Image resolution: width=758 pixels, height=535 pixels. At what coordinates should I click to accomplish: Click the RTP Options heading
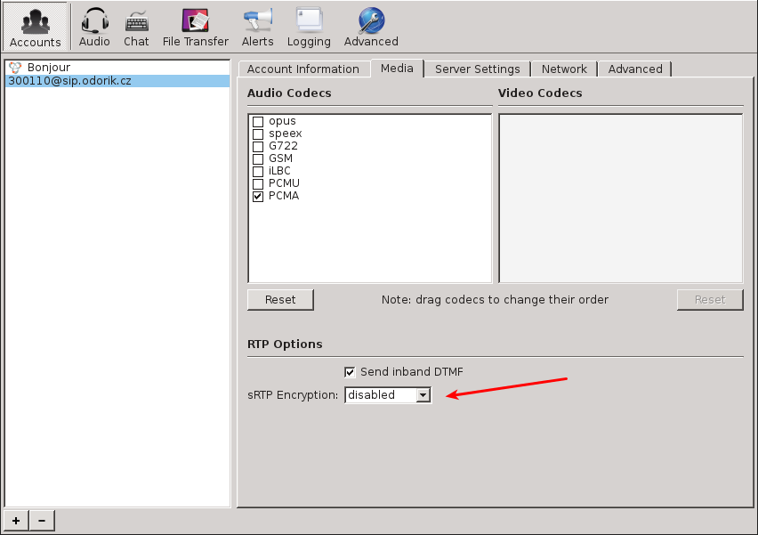(x=285, y=344)
